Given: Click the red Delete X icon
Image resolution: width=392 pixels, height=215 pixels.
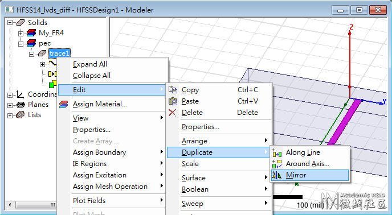Looking at the screenshot, I should pyautogui.click(x=172, y=113).
